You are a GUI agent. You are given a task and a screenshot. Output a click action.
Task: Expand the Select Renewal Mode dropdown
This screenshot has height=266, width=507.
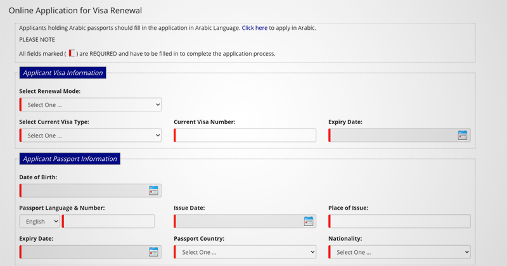[x=91, y=104]
